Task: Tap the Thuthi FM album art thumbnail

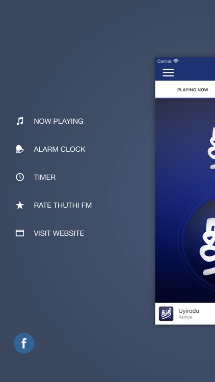Action: click(166, 314)
